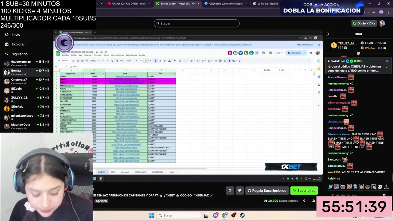Open filter dropdown on Jugadores column
Viewport: 393px width, 221px height.
coord(82,73)
